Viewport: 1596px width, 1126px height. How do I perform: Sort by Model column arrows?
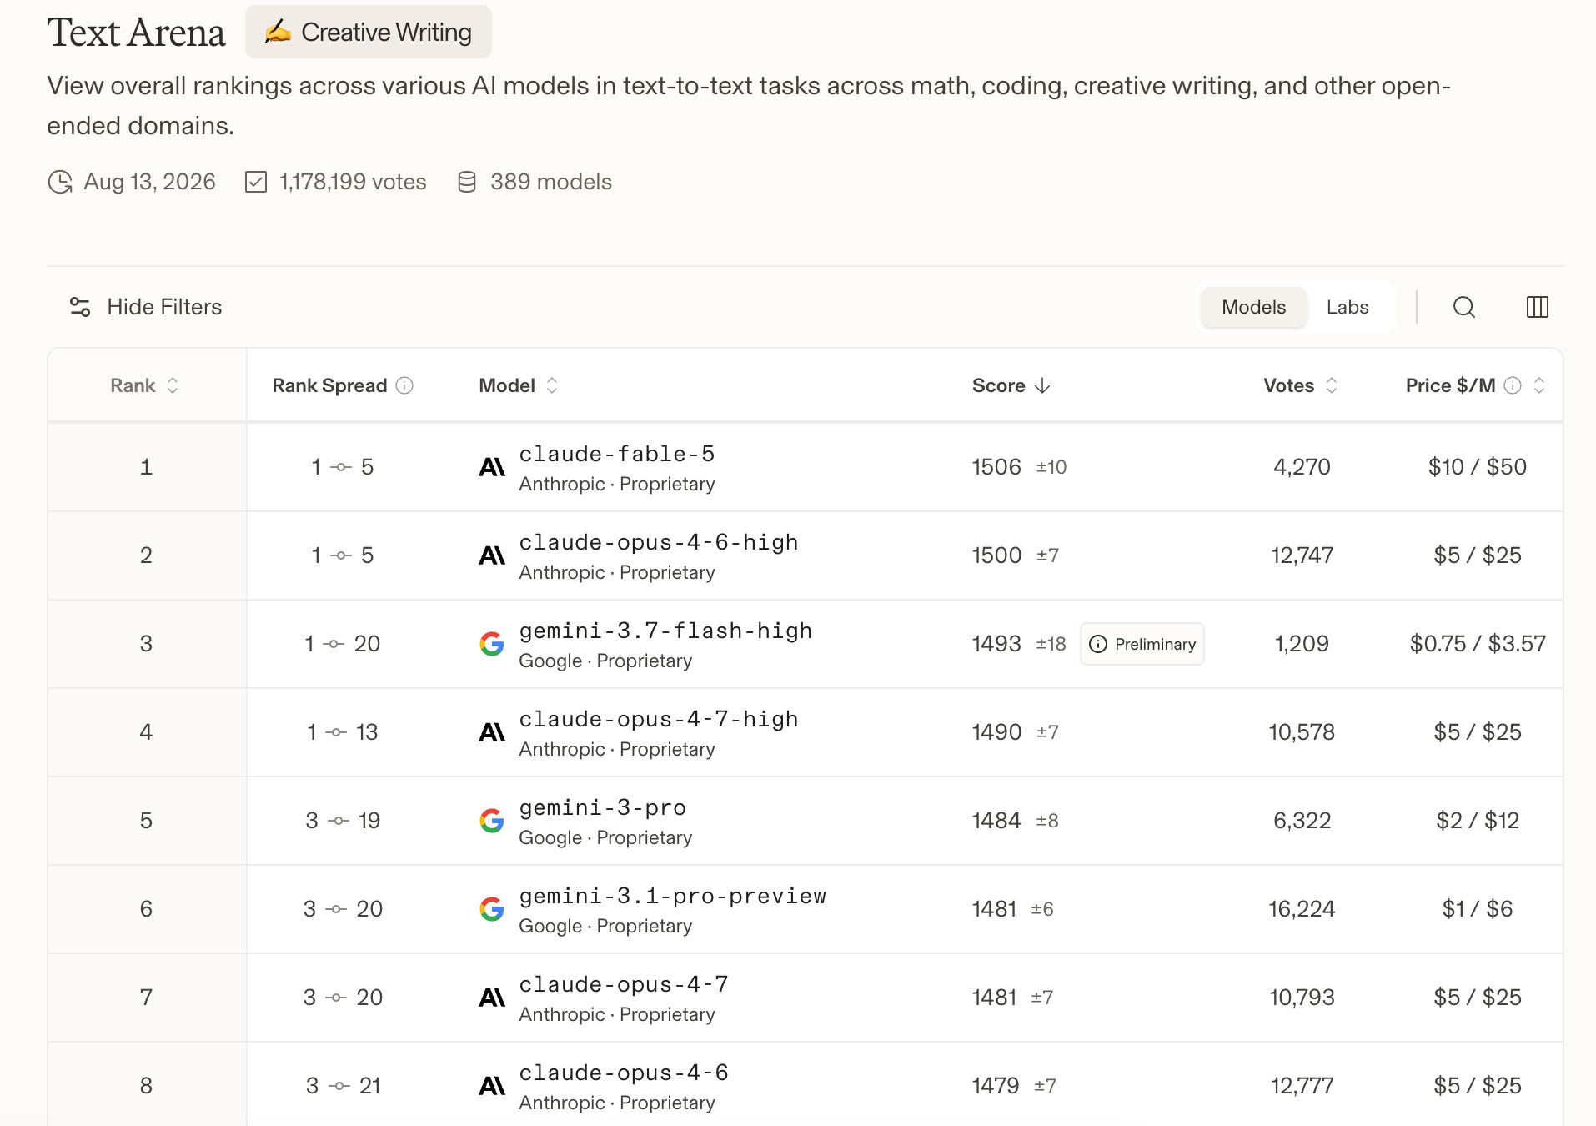tap(552, 385)
